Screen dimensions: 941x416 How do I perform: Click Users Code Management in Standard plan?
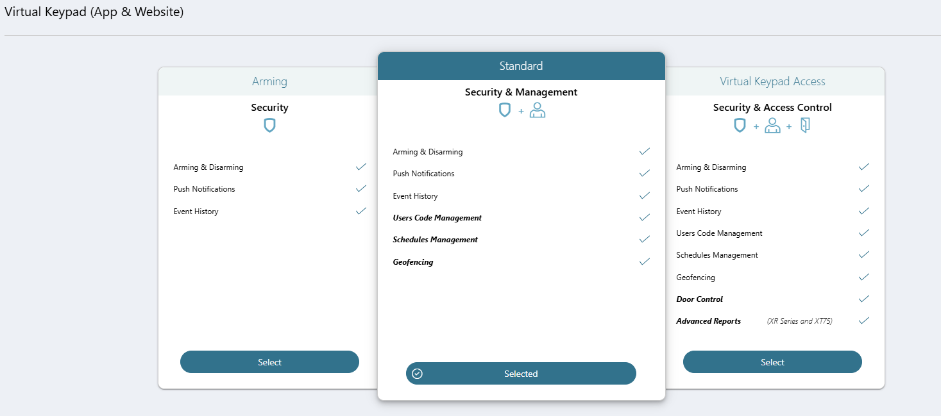click(437, 218)
